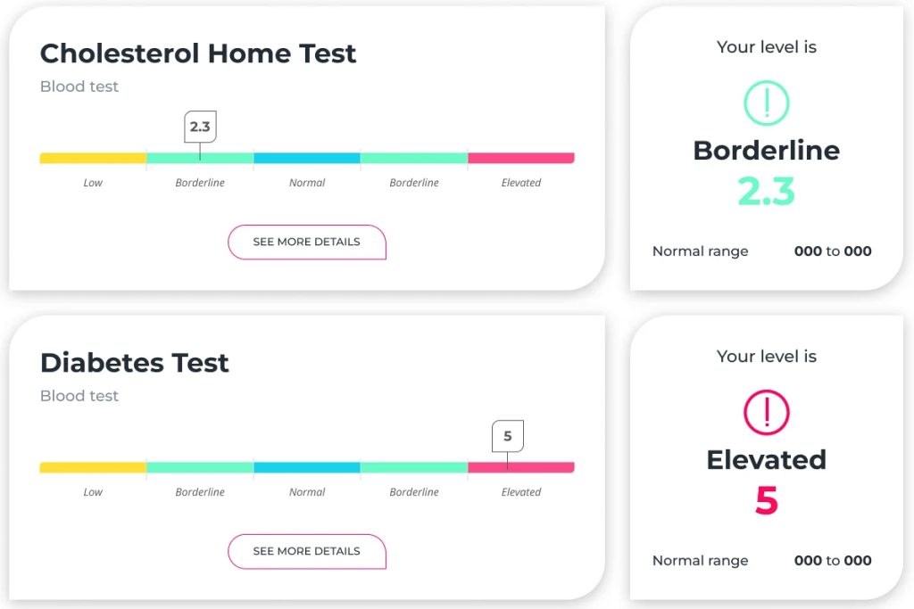The width and height of the screenshot is (914, 609).
Task: Click the Elevated label under the diabetes scale
Action: pos(521,491)
